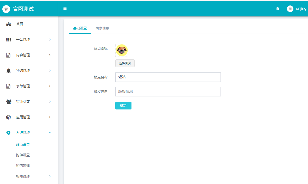This screenshot has width=308, height=184.
Task: Click the 首页 dashboard icon
Action: click(9, 24)
